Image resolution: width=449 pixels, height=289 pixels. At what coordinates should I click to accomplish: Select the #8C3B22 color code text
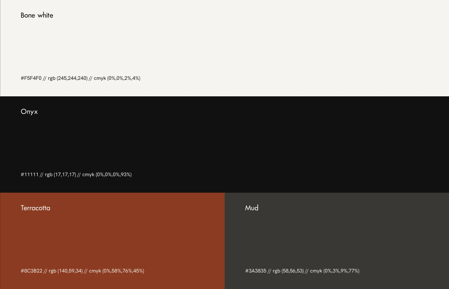tap(82, 271)
